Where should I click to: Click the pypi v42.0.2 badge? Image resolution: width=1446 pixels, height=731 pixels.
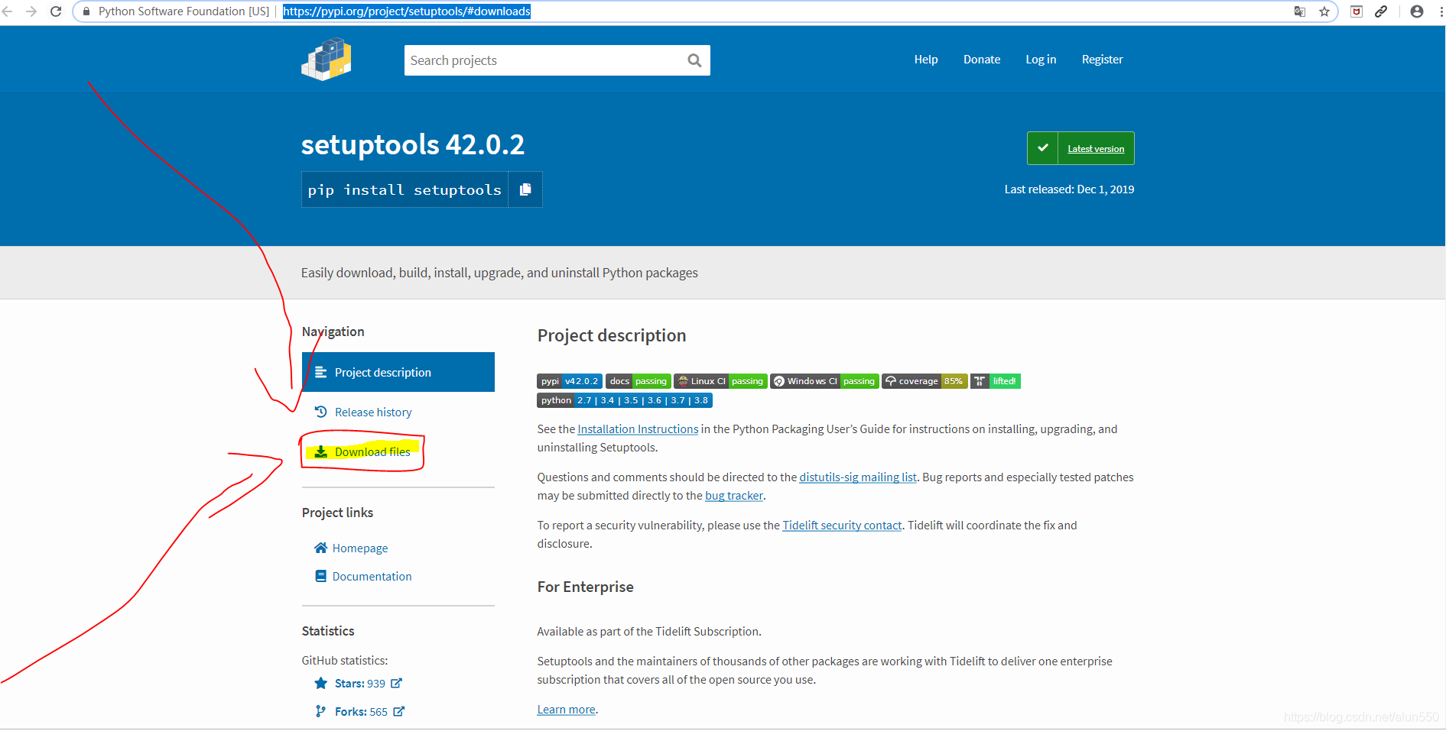tap(570, 381)
